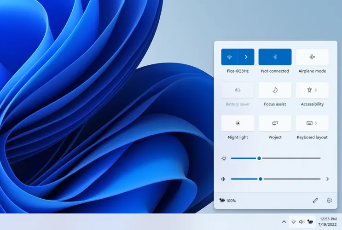The width and height of the screenshot is (342, 230).
Task: Open Settings via the gear icon
Action: tap(329, 201)
